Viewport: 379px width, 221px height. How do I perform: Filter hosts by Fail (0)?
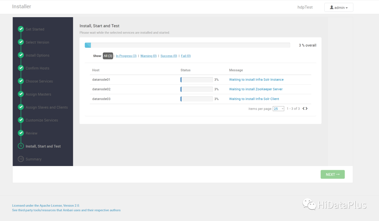pyautogui.click(x=185, y=56)
